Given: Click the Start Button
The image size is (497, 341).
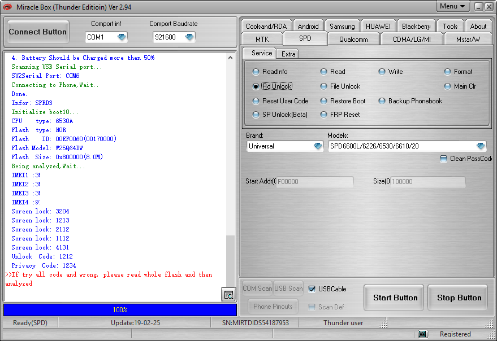Looking at the screenshot, I should [x=395, y=298].
